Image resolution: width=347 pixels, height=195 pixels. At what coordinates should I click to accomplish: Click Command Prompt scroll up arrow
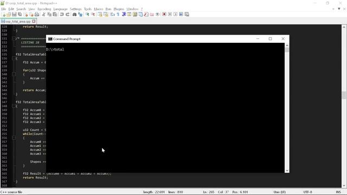(287, 45)
